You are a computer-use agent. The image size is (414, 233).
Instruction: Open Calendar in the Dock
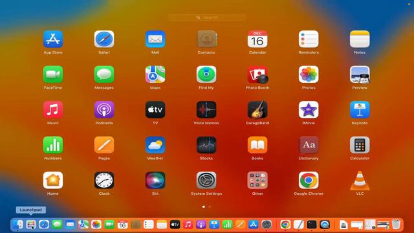pyautogui.click(x=122, y=225)
